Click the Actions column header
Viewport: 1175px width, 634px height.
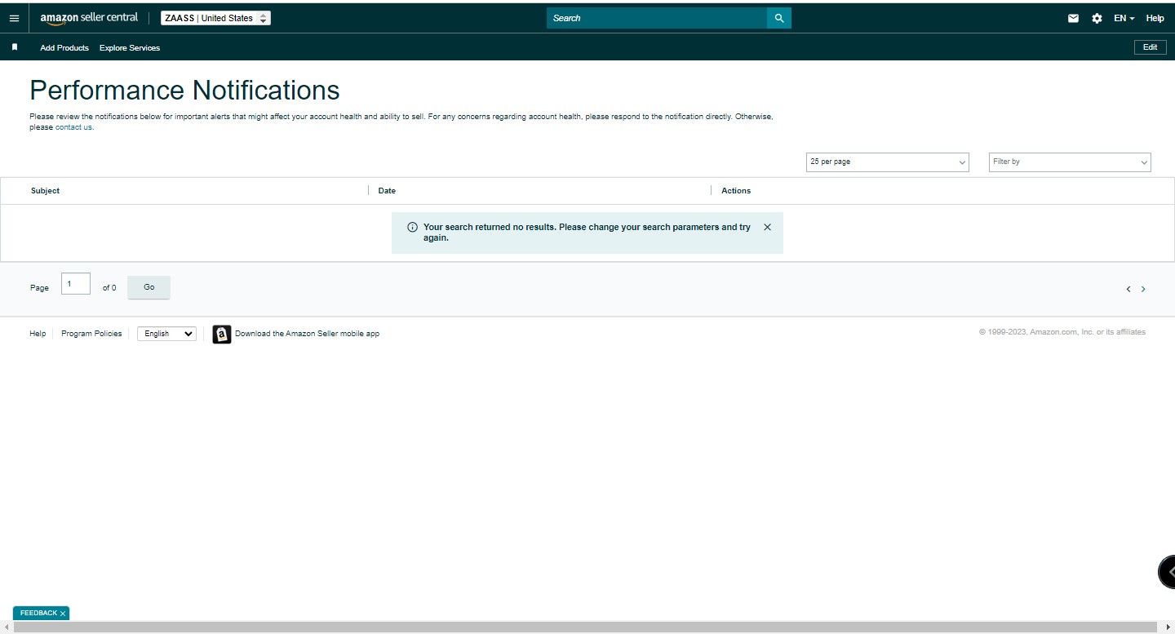tap(736, 191)
